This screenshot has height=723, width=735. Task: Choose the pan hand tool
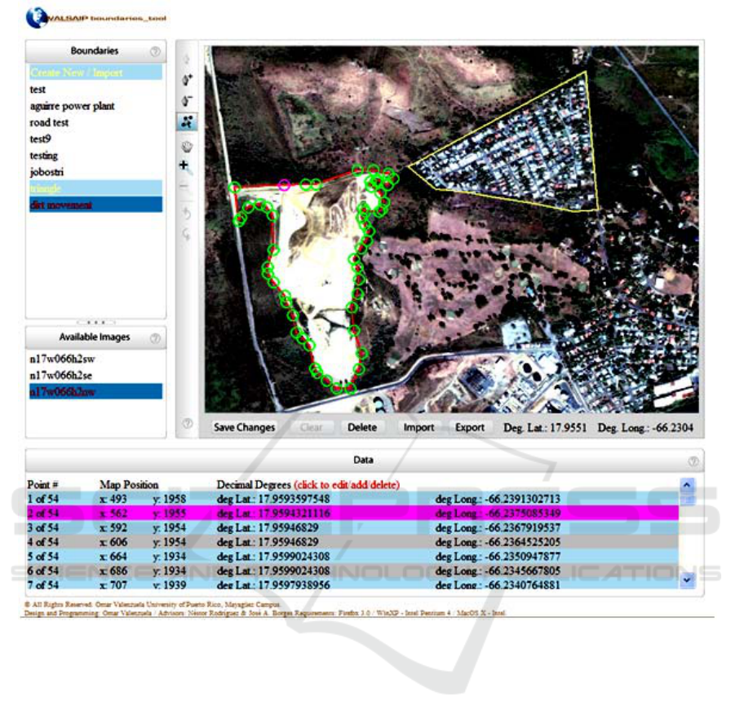[x=187, y=148]
